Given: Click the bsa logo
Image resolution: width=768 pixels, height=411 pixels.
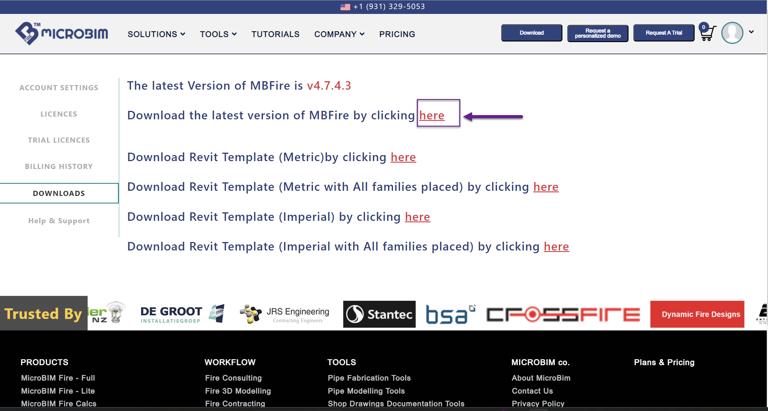Looking at the screenshot, I should click(451, 314).
